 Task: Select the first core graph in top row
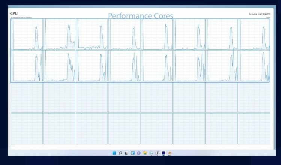click(x=27, y=34)
